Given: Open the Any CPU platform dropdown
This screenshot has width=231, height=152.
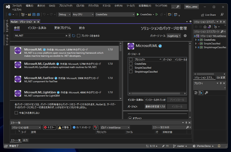Looking at the screenshot, I should tap(83, 14).
